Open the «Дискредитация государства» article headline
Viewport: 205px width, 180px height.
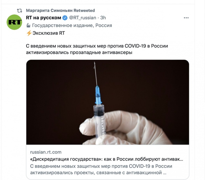coord(107,159)
